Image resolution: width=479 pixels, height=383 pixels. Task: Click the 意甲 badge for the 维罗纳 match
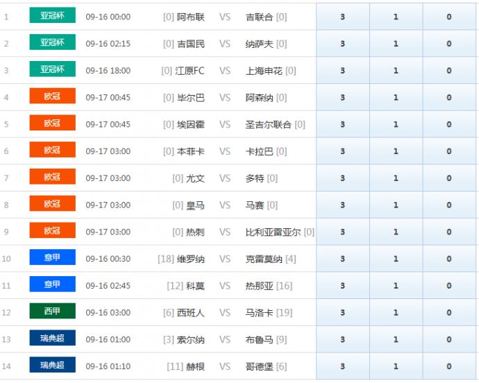tap(52, 258)
